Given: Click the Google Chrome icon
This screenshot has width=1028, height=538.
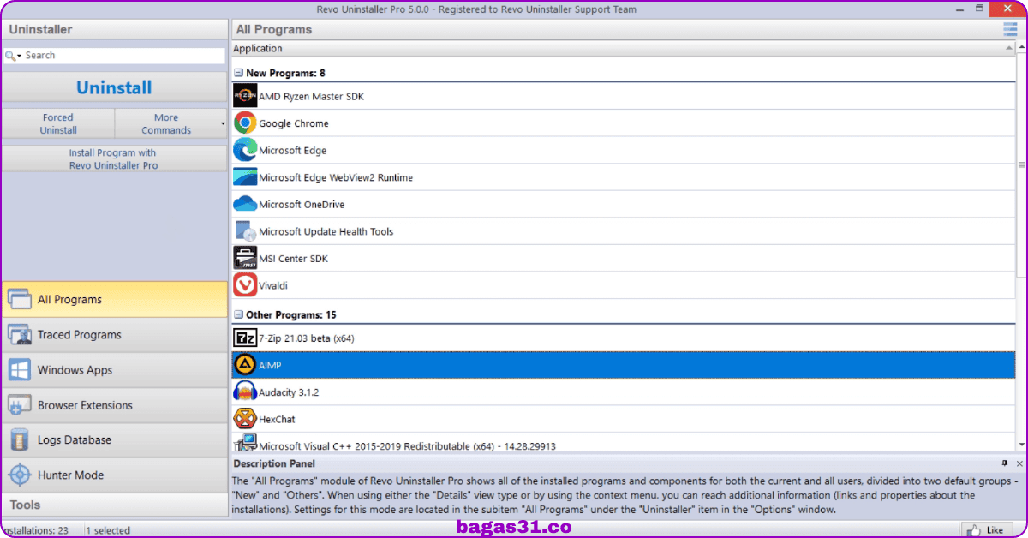Looking at the screenshot, I should point(245,123).
